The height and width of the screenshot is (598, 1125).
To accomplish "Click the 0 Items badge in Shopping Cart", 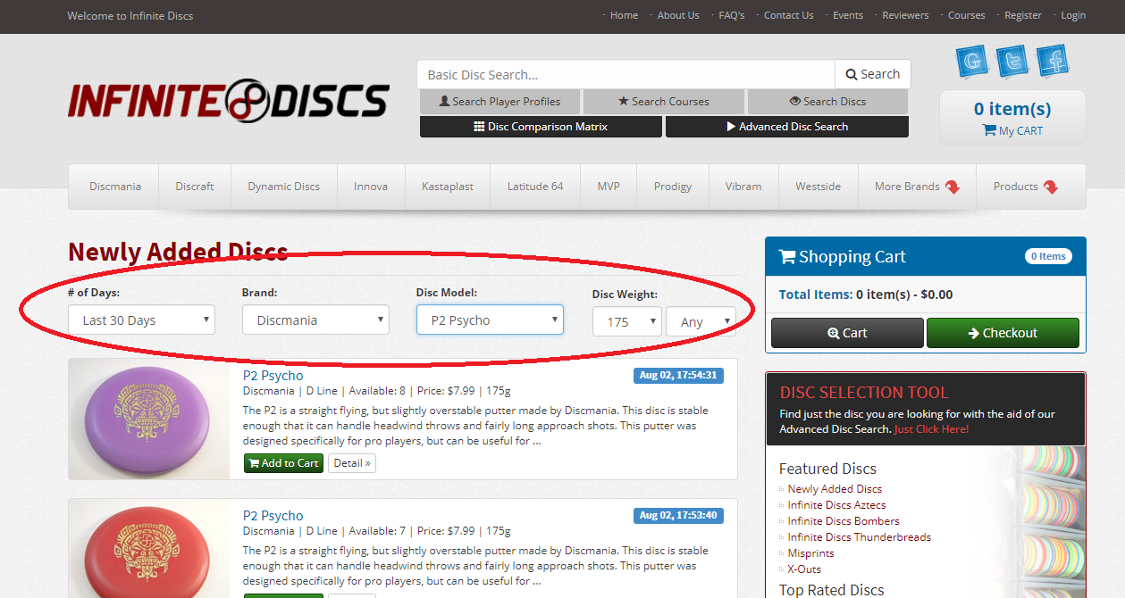I will [1048, 256].
